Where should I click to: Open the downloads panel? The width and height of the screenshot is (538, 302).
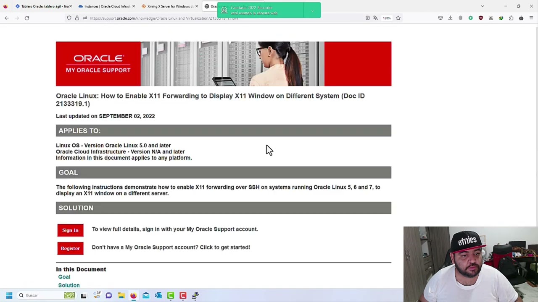point(451,18)
